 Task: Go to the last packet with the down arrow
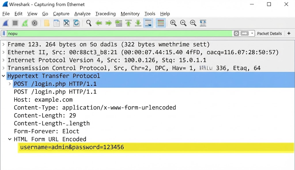click(x=138, y=23)
